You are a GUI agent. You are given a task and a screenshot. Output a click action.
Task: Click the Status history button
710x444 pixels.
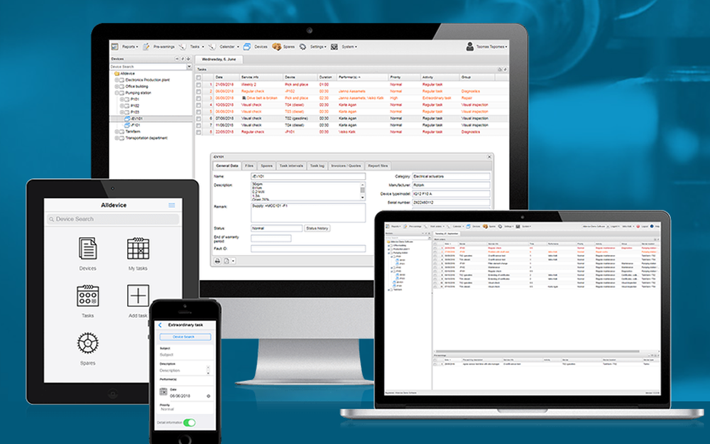pos(317,228)
